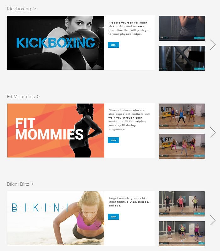Image resolution: width=220 pixels, height=251 pixels.
Task: Click the next arrow in Bikini Blitz row
Action: [213, 220]
